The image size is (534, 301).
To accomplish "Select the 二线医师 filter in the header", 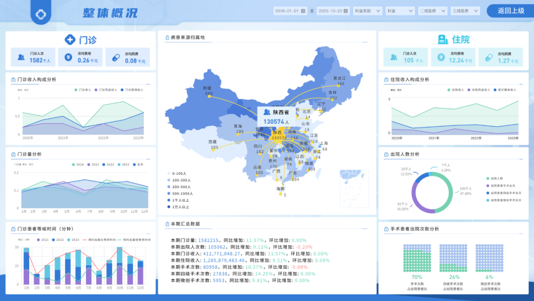I will tap(432, 10).
